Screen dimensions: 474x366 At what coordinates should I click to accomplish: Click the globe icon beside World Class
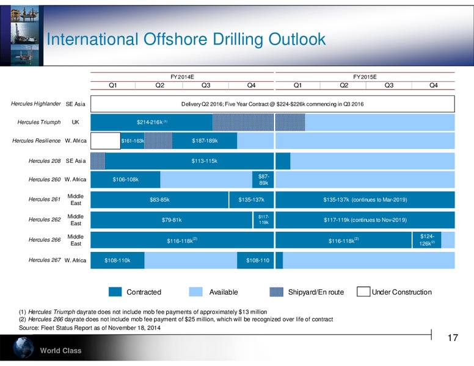[x=23, y=348]
